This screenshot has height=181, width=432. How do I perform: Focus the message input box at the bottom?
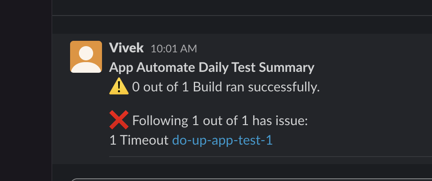pos(251,180)
